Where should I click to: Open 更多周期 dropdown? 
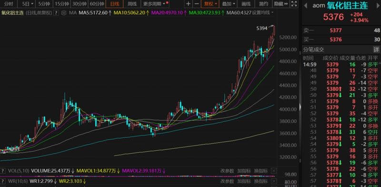click(x=155, y=4)
